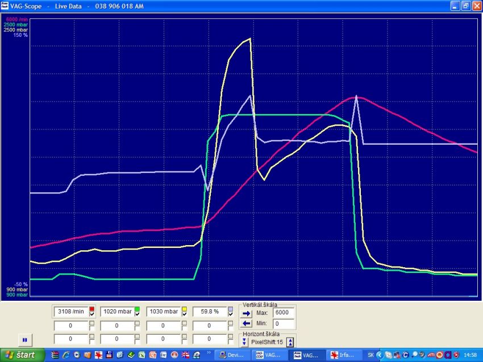The width and height of the screenshot is (483, 362).
Task: Click the SK language indicator in taskbar
Action: [x=370, y=355]
